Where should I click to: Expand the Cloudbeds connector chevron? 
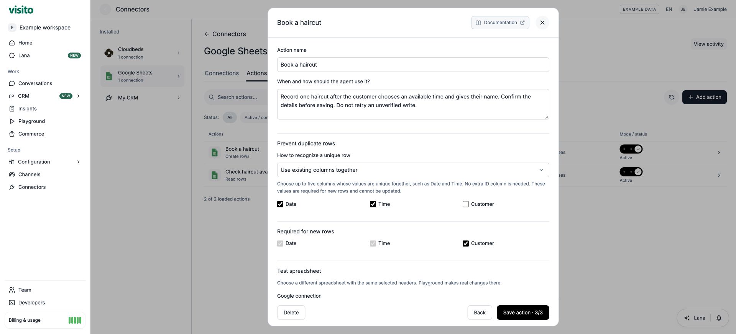[179, 53]
